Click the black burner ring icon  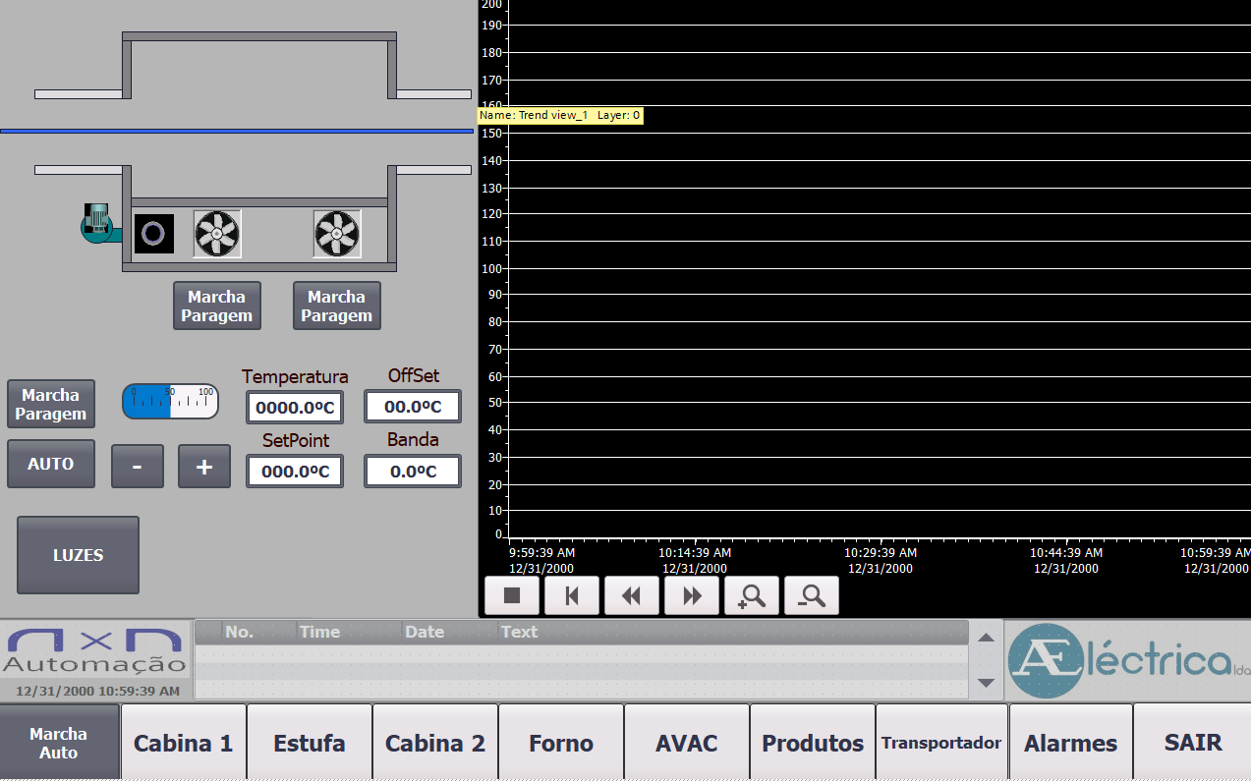point(154,234)
